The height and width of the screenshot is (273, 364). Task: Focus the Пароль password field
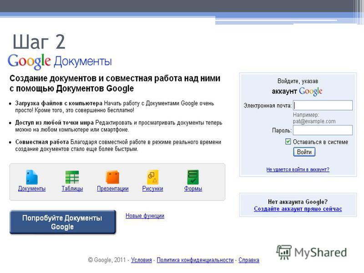point(323,130)
